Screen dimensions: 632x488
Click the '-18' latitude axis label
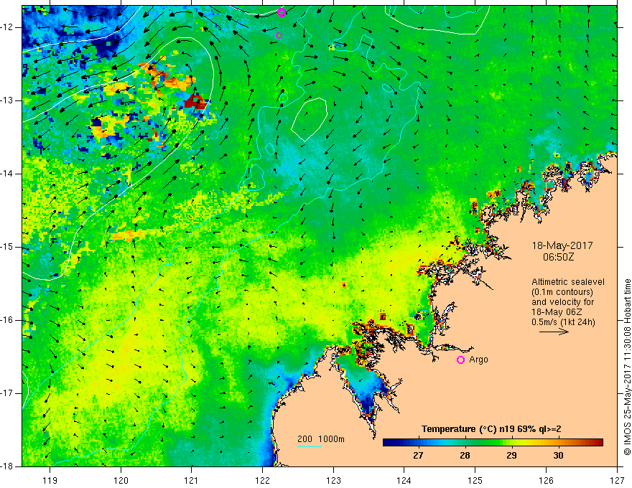7,466
